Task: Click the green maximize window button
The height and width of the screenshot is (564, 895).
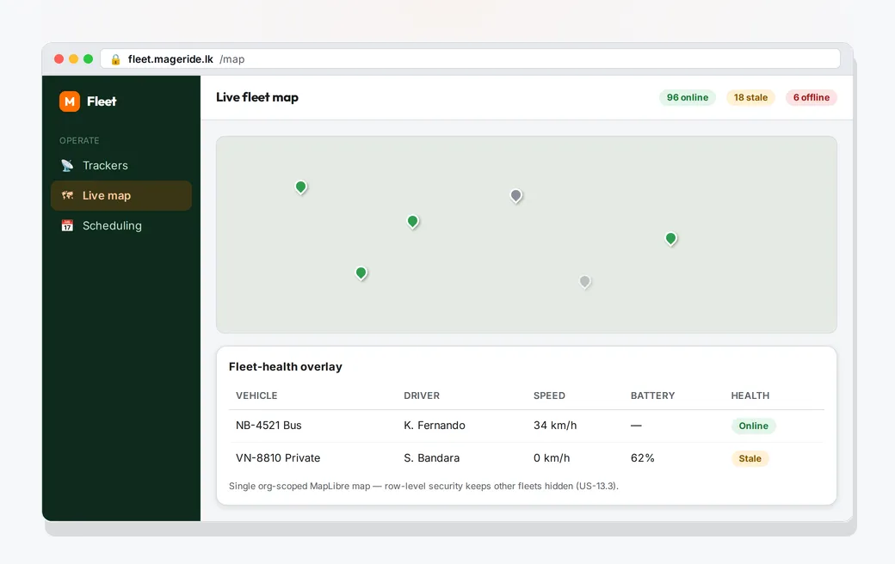Action: pos(88,58)
